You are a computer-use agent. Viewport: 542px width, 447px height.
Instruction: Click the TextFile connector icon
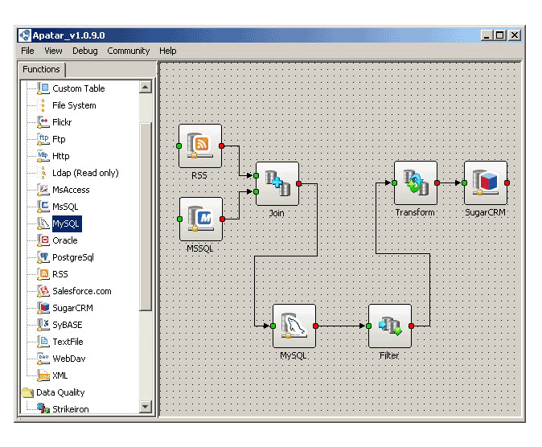click(43, 342)
